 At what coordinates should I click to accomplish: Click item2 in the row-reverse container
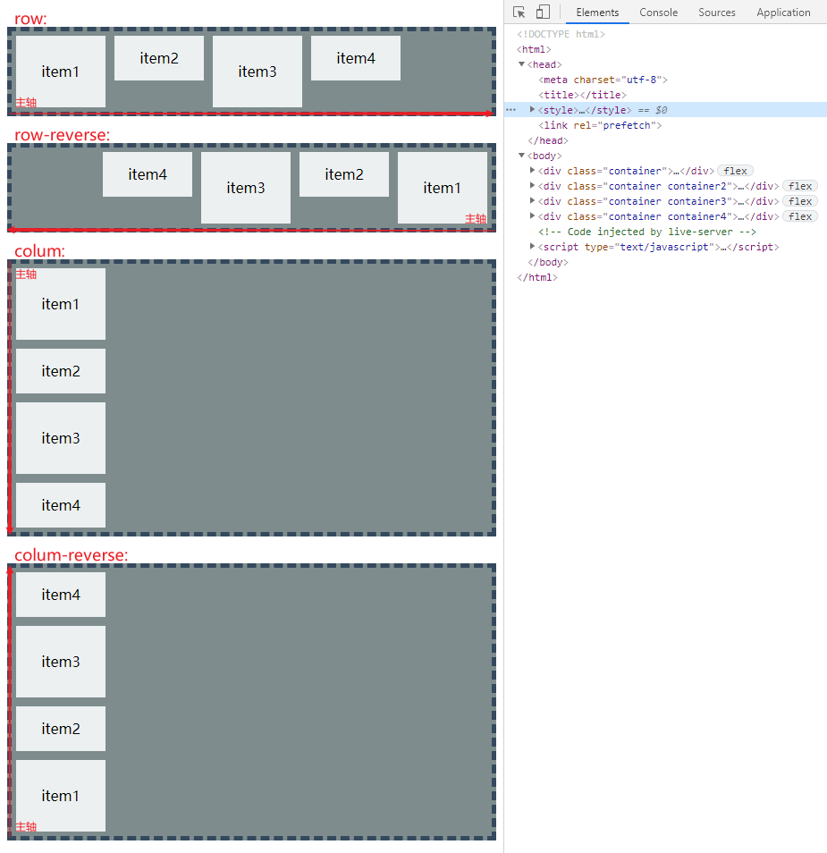tap(344, 174)
